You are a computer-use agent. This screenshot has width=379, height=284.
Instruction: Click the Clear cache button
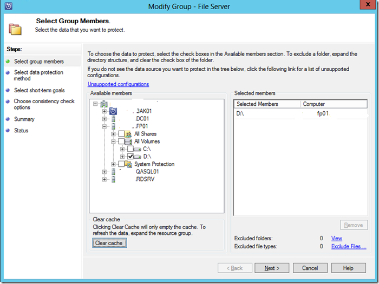(109, 243)
